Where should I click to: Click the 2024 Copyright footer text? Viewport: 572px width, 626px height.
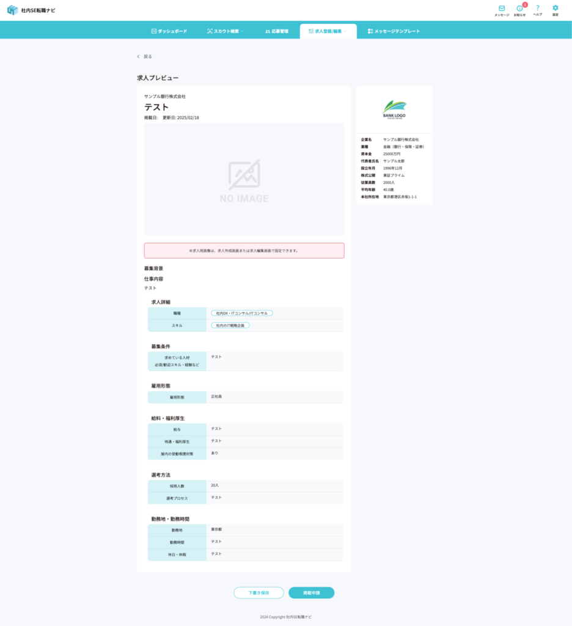[x=286, y=617]
